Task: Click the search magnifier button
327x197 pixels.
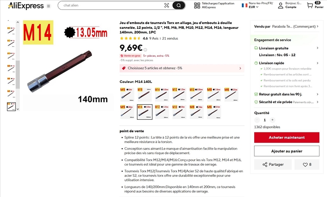Action: (x=179, y=5)
